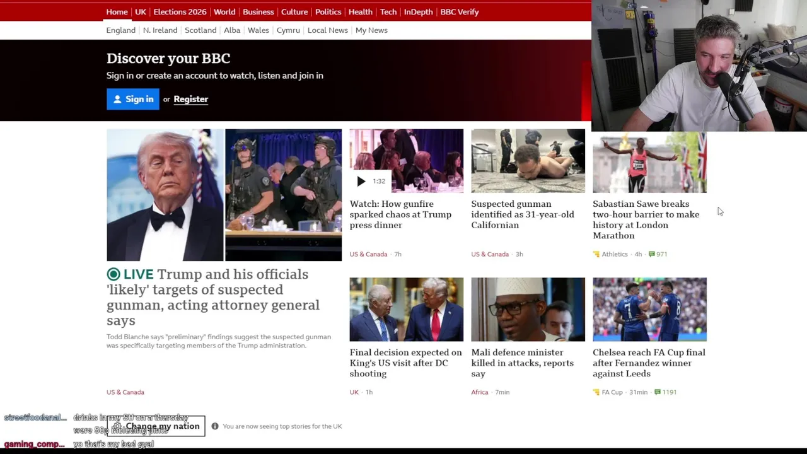Click the armed officers image in lead story

[284, 195]
